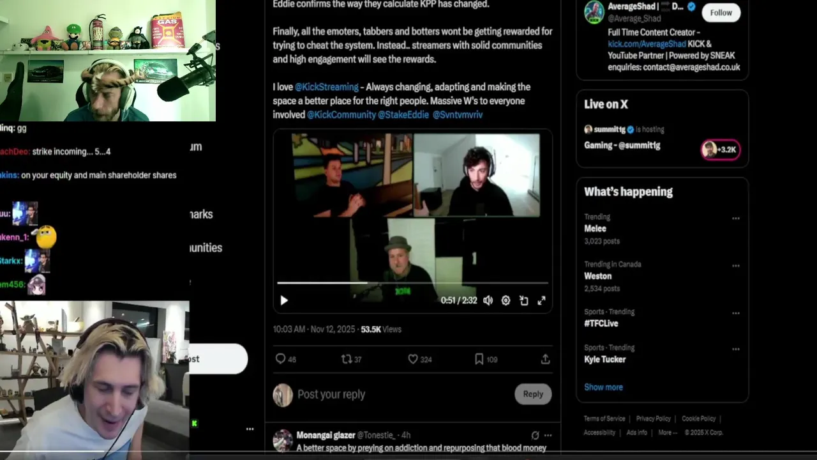
Task: Open Ads info footer link
Action: (x=636, y=433)
